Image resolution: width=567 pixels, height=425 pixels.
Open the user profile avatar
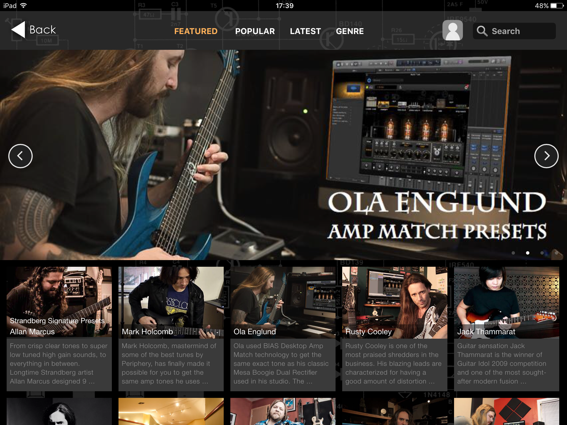click(453, 30)
